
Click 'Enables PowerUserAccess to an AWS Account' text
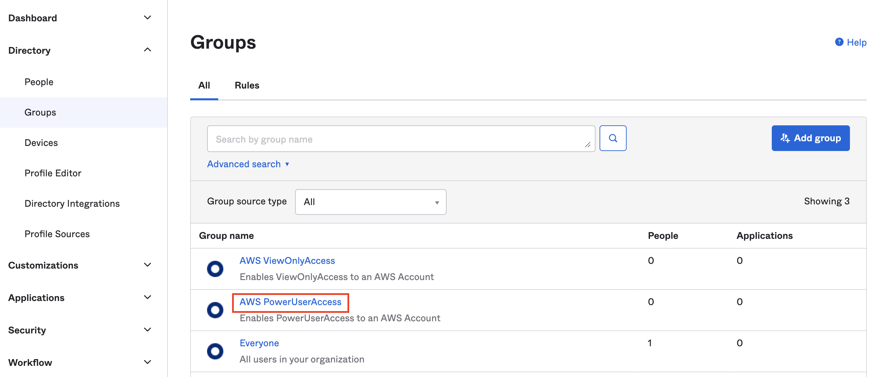(340, 318)
